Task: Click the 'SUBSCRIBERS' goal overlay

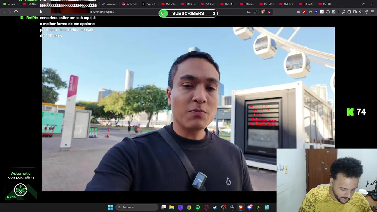Action: pos(188,13)
